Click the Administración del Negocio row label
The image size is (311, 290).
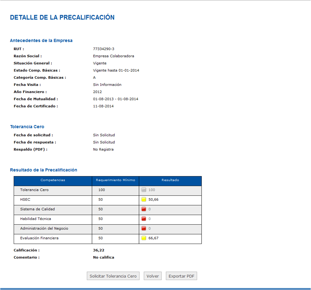(44, 228)
